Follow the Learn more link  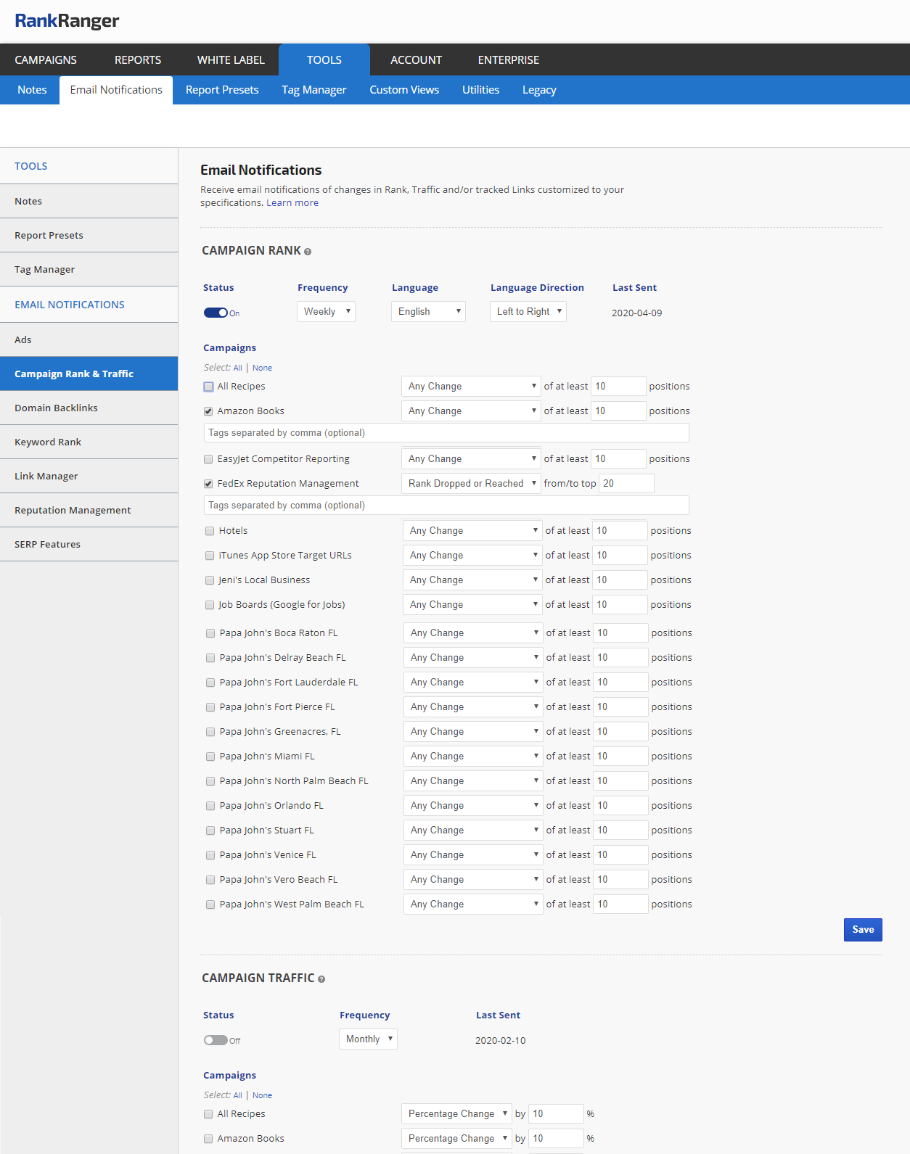coord(292,203)
